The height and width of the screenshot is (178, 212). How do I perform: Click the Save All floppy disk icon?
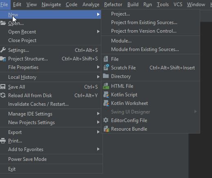[x=3, y=87]
